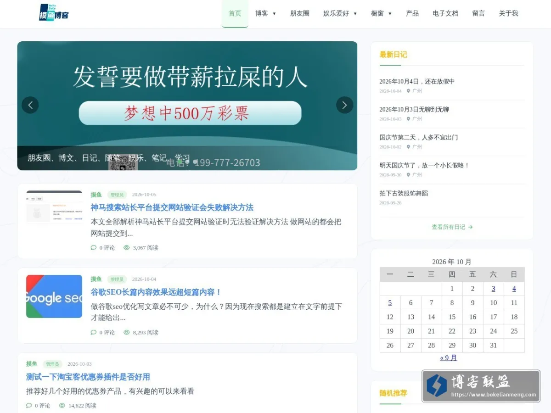Click location pin icon for 2026-09-30 diary
This screenshot has width=551, height=413.
(408, 175)
